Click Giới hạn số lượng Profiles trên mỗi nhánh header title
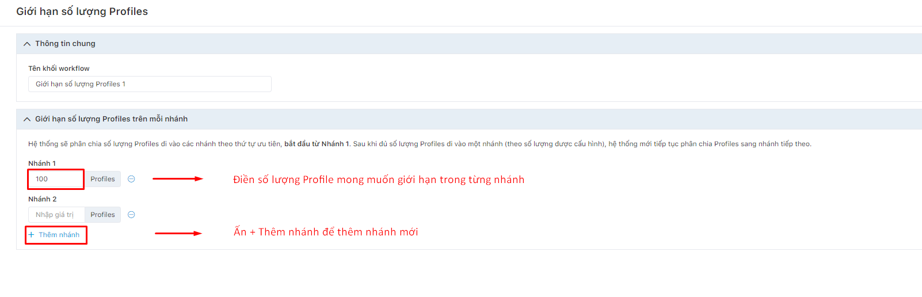 [111, 119]
